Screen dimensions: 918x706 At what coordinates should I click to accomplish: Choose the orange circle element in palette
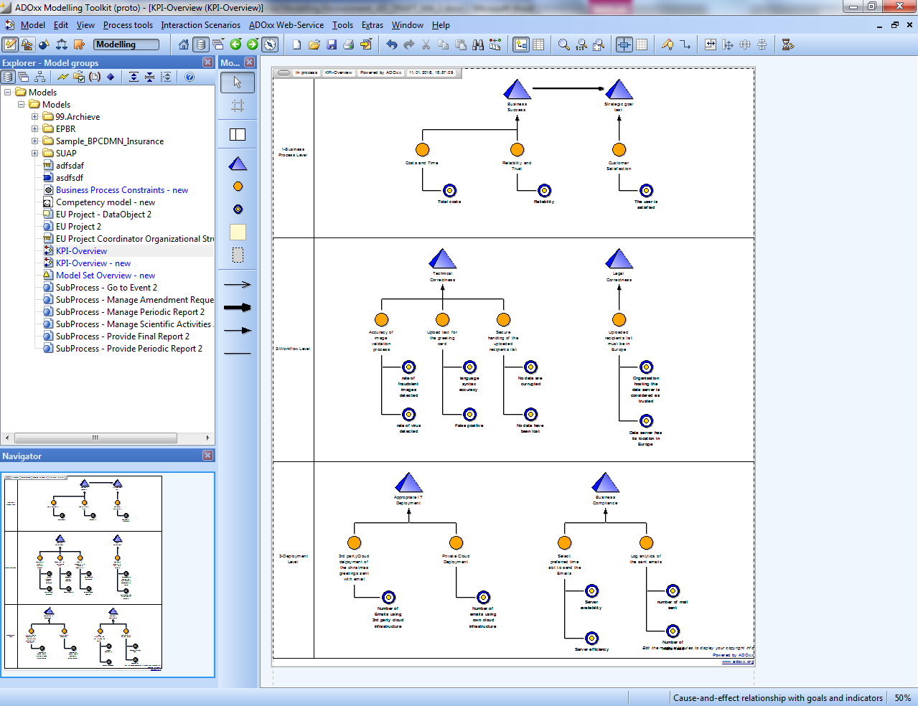click(x=238, y=187)
